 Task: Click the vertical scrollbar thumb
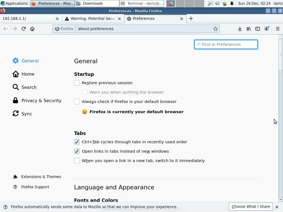tap(281, 55)
